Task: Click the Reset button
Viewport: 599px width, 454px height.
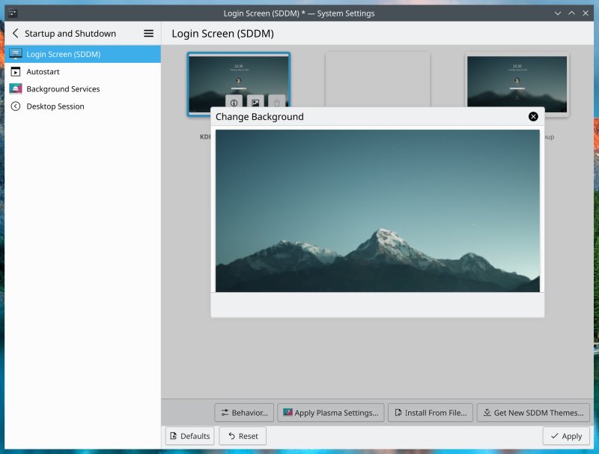Action: (x=243, y=436)
